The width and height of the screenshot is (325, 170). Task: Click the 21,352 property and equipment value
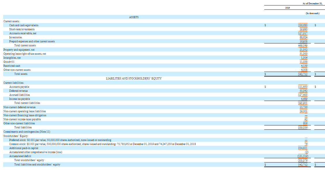tap(303, 50)
